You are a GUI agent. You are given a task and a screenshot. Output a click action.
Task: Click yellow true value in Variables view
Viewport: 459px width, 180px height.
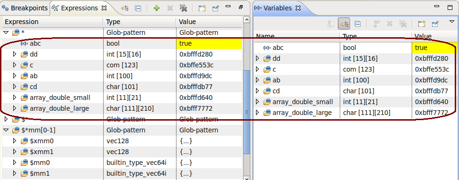[434, 48]
